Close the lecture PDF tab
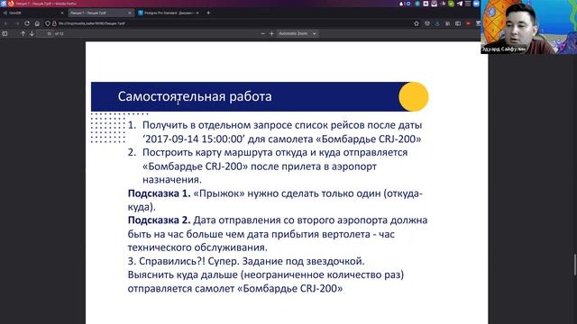The height and width of the screenshot is (324, 577). [x=130, y=13]
